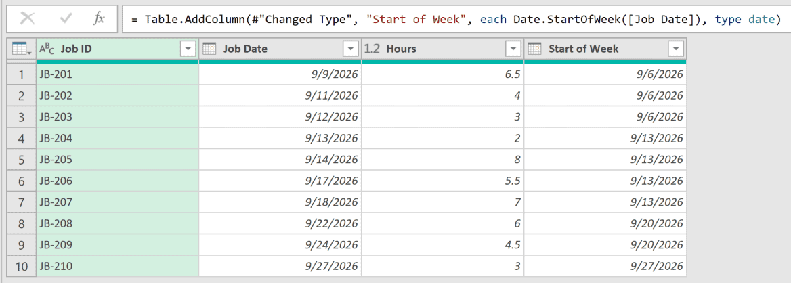This screenshot has height=283, width=791.
Task: Select row number 5
Action: coord(22,159)
